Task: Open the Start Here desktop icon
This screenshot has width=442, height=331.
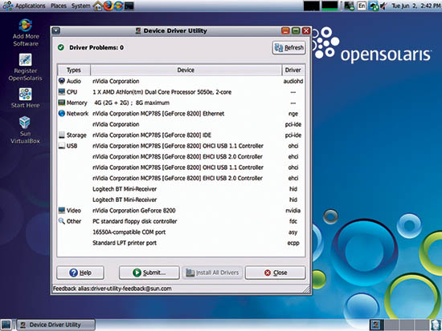Action: pos(26,98)
